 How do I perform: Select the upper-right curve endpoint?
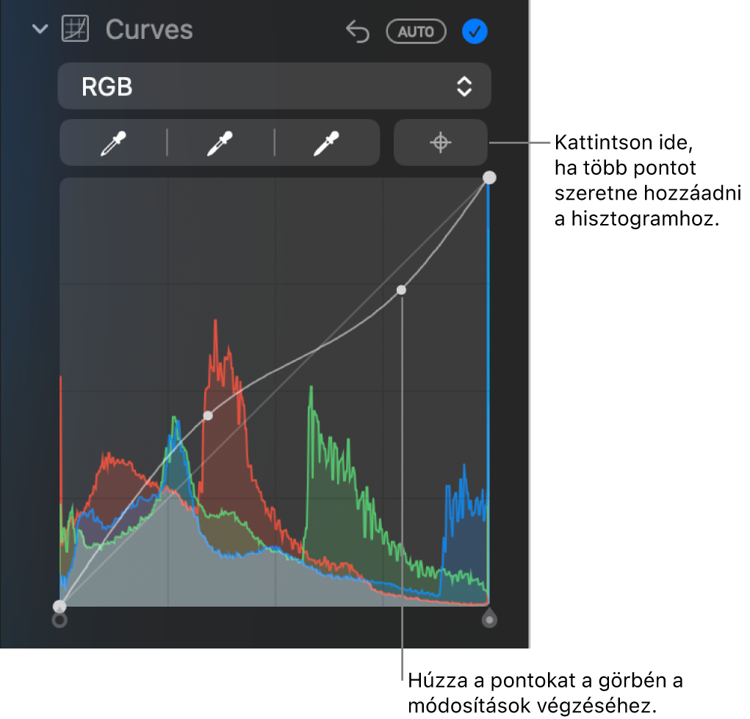(x=489, y=178)
